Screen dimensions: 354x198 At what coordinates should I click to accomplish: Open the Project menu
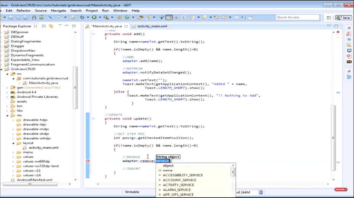coord(92,11)
